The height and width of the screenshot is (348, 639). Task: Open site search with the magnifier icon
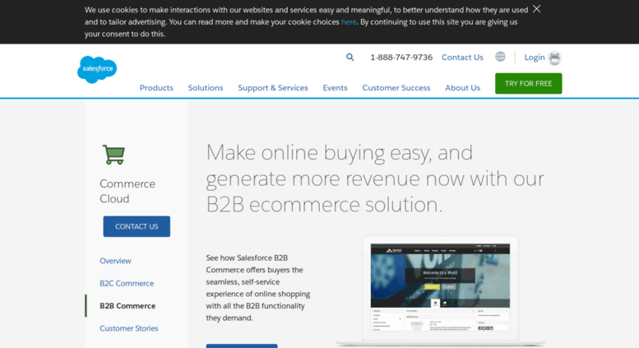coord(350,58)
